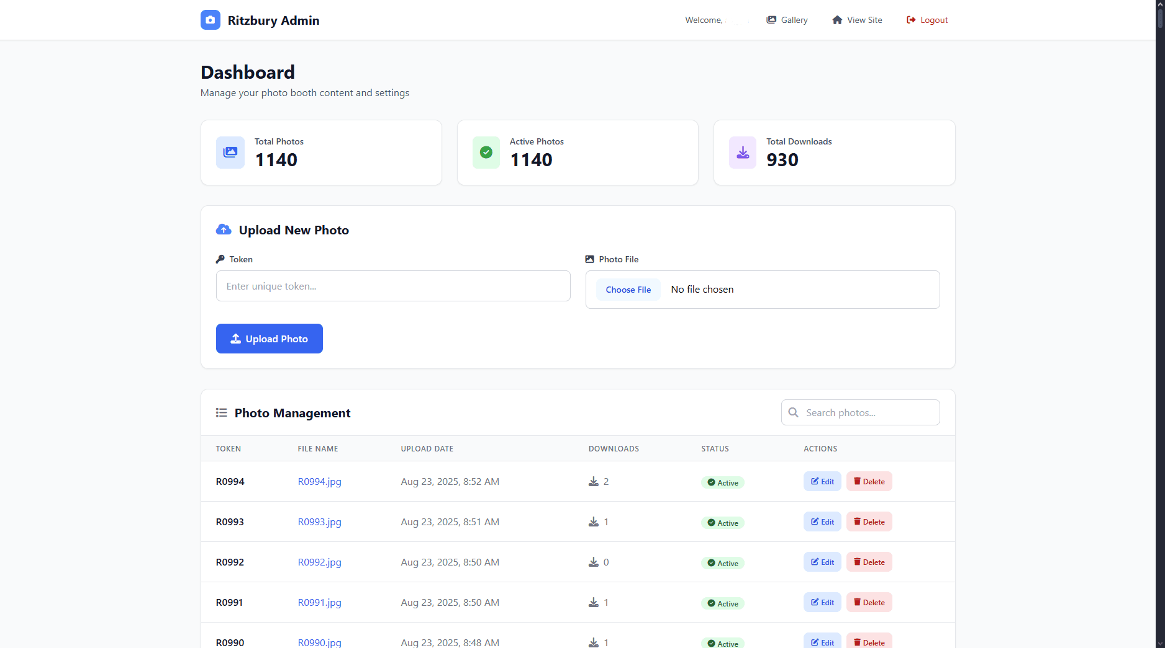
Task: Select the Gallery icon in the header
Action: click(771, 19)
